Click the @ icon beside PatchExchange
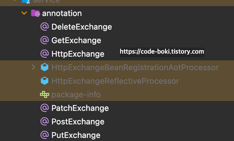This screenshot has width=234, height=141. coord(45,108)
